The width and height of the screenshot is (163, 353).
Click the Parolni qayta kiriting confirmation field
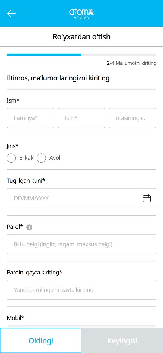pyautogui.click(x=81, y=290)
